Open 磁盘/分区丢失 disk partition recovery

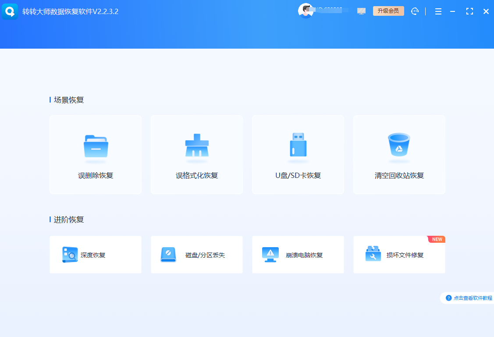point(196,255)
